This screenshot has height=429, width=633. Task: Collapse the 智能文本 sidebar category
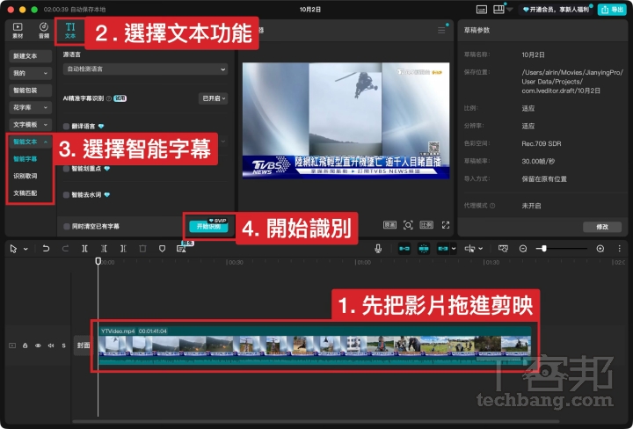(30, 142)
